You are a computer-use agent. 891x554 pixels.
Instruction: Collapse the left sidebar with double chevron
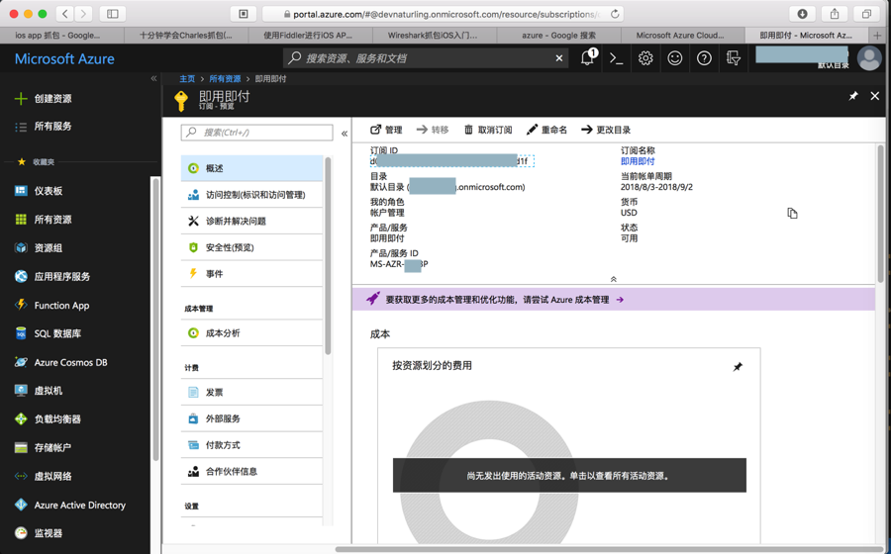[x=153, y=78]
